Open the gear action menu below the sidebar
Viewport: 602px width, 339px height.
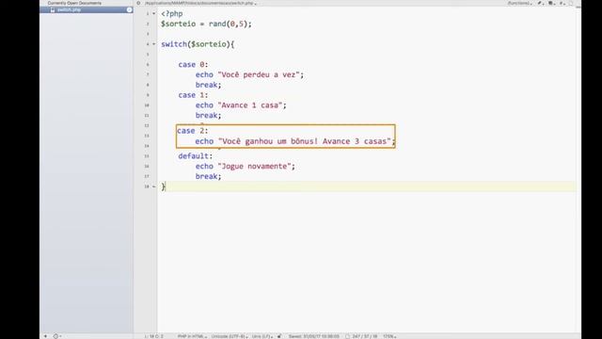click(56, 336)
